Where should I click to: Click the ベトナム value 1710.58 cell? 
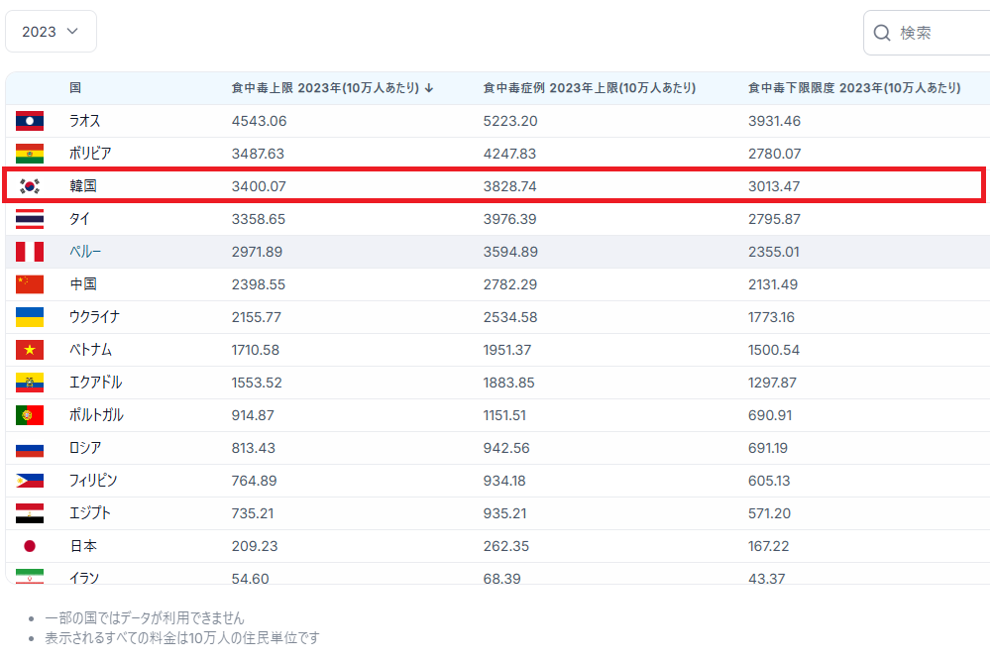coord(254,350)
